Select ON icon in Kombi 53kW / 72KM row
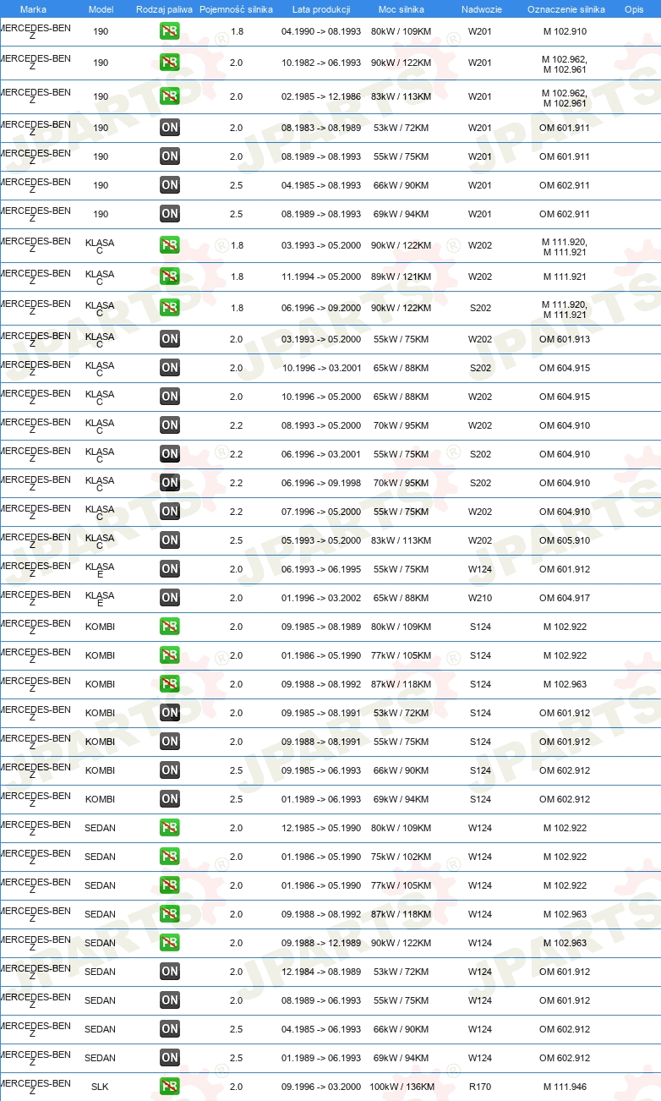The width and height of the screenshot is (661, 1101). click(170, 714)
